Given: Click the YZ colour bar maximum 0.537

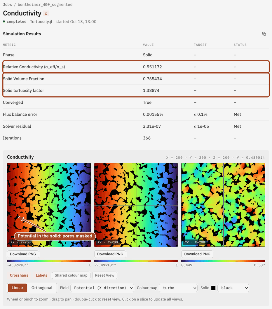Looking at the screenshot, I should coord(259,265).
